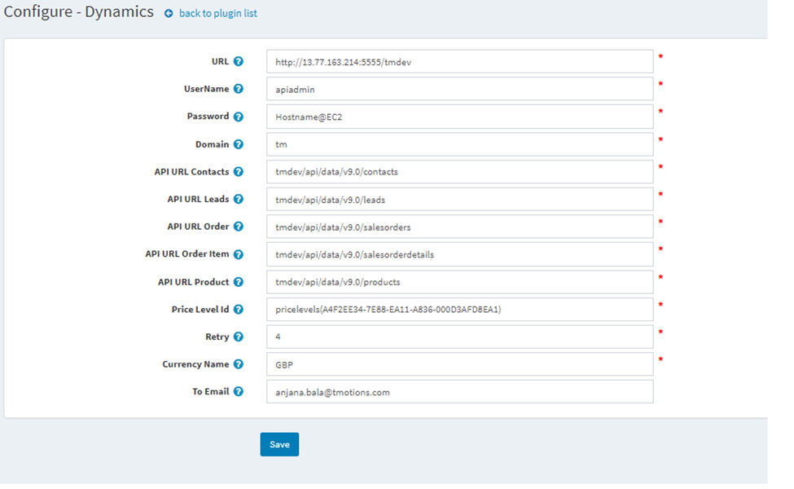Click the 'Price Level Id' label text
The image size is (794, 489).
200,309
